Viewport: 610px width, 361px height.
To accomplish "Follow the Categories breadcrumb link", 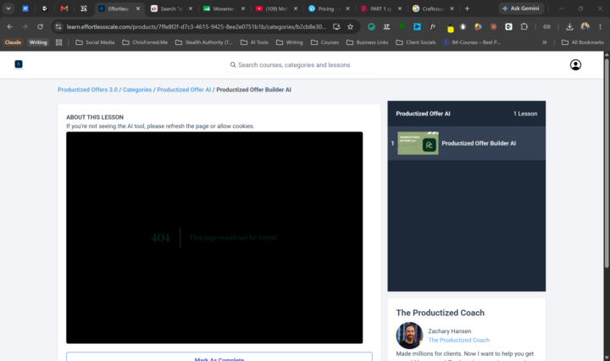I will click(x=137, y=90).
